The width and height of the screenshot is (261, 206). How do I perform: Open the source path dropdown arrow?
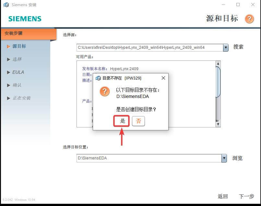pos(226,48)
